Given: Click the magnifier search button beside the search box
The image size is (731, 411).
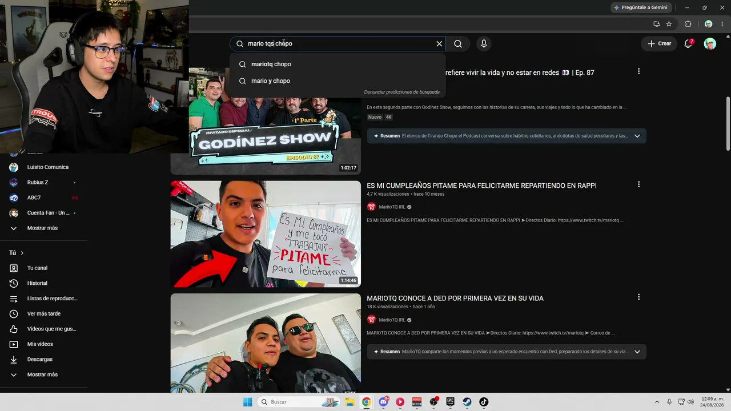Looking at the screenshot, I should tap(458, 44).
